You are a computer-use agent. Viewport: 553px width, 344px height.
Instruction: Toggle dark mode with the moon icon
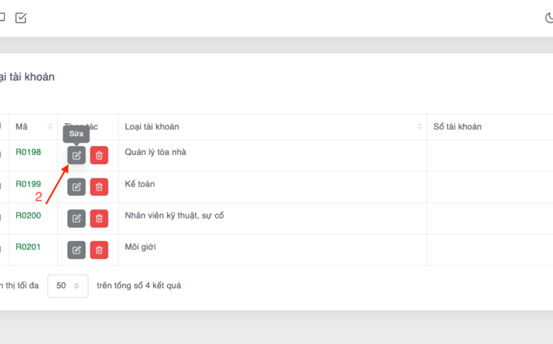pos(549,18)
